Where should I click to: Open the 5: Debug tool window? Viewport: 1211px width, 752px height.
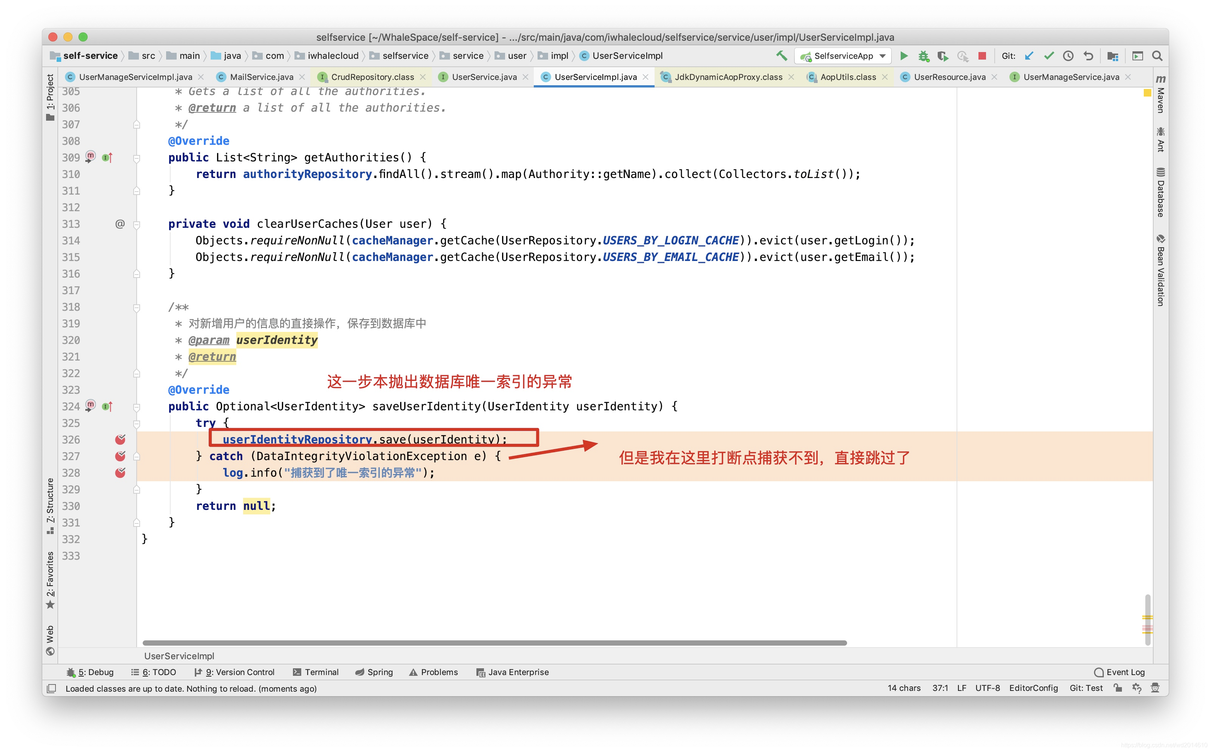pos(90,672)
